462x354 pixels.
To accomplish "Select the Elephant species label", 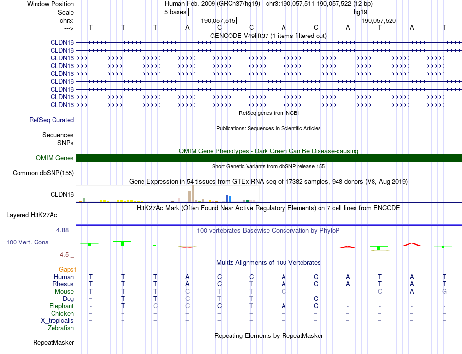I will pyautogui.click(x=61, y=306).
